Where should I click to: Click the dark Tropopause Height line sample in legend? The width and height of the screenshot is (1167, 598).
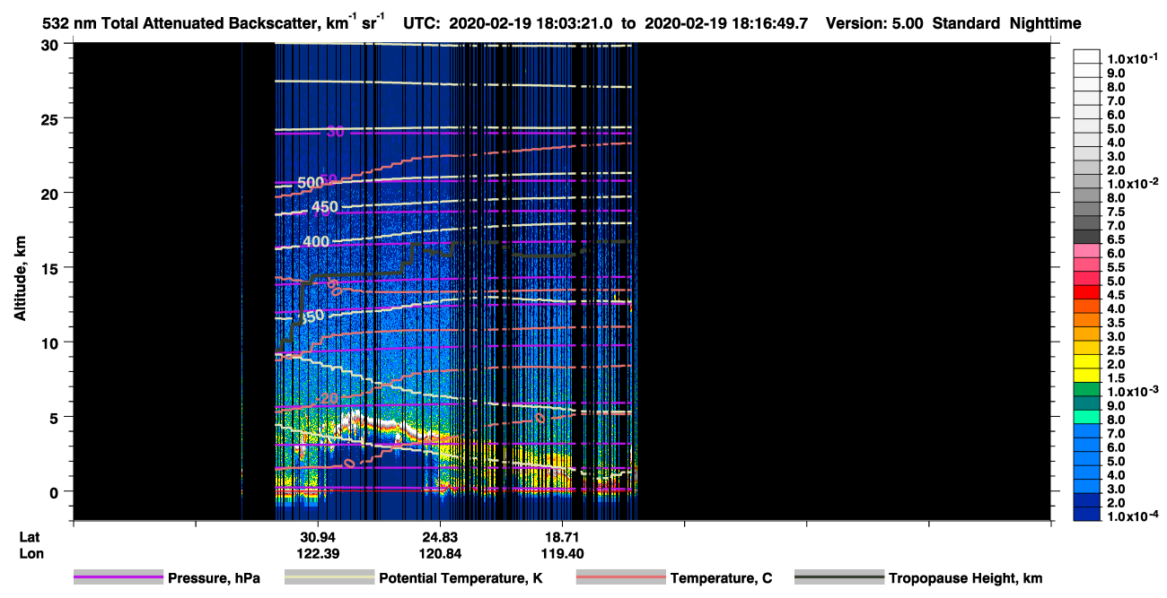click(838, 578)
